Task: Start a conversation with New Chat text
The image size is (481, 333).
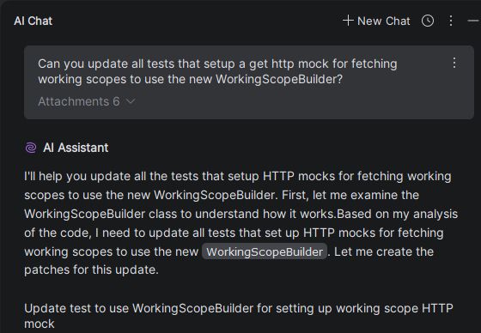Action: [383, 21]
